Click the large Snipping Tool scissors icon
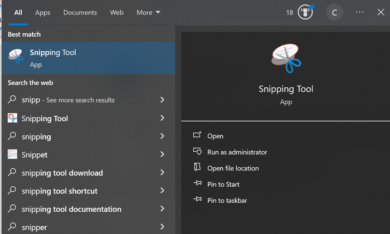Viewport: 390px width, 234px height. (x=286, y=58)
